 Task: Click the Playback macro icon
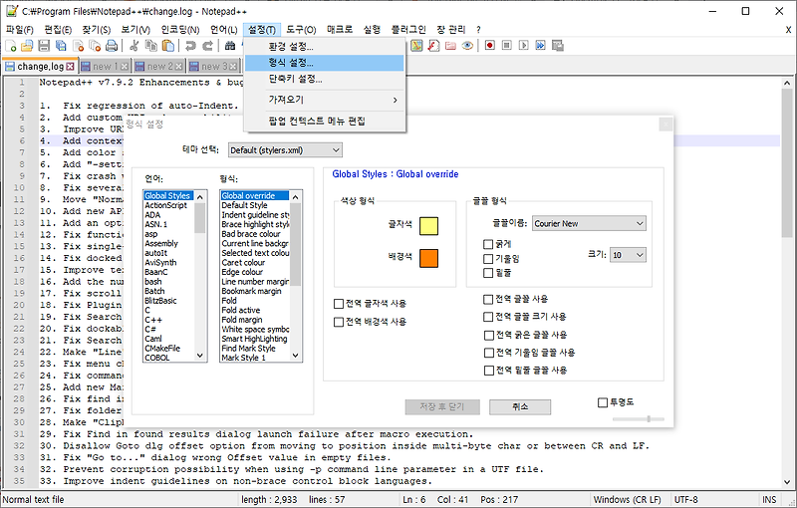(x=524, y=46)
